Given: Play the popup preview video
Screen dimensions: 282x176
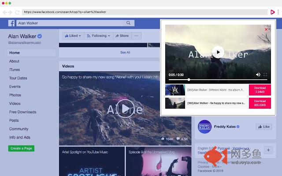Looking at the screenshot, I should click(x=218, y=52).
